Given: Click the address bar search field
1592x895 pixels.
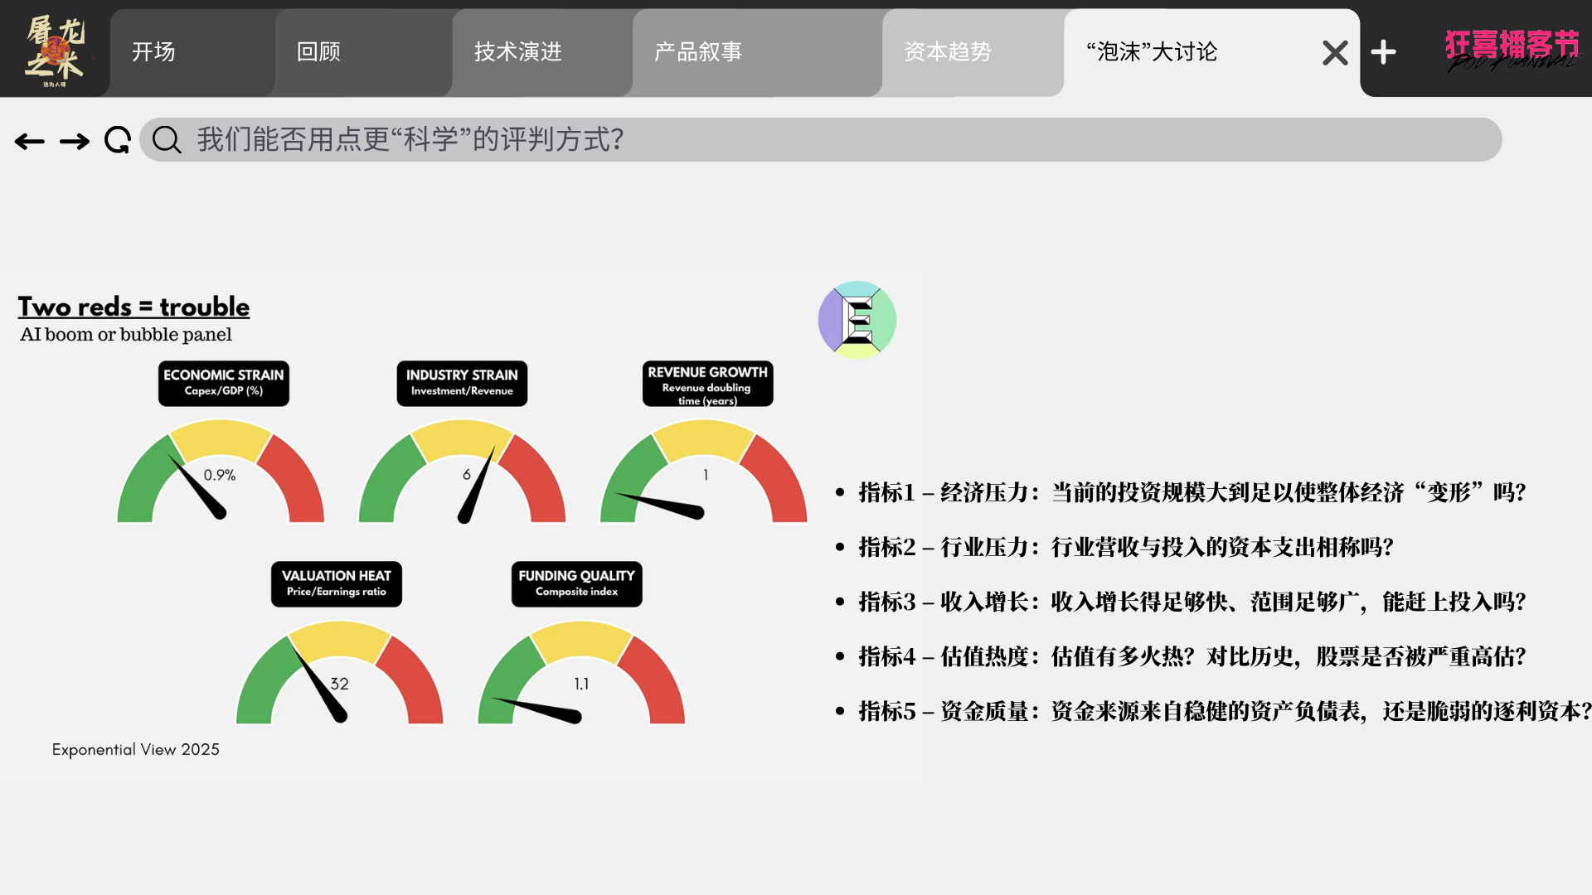Looking at the screenshot, I should (821, 139).
